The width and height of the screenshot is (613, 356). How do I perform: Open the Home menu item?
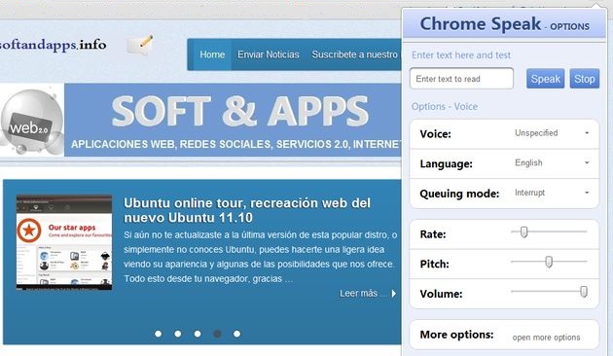coord(212,54)
